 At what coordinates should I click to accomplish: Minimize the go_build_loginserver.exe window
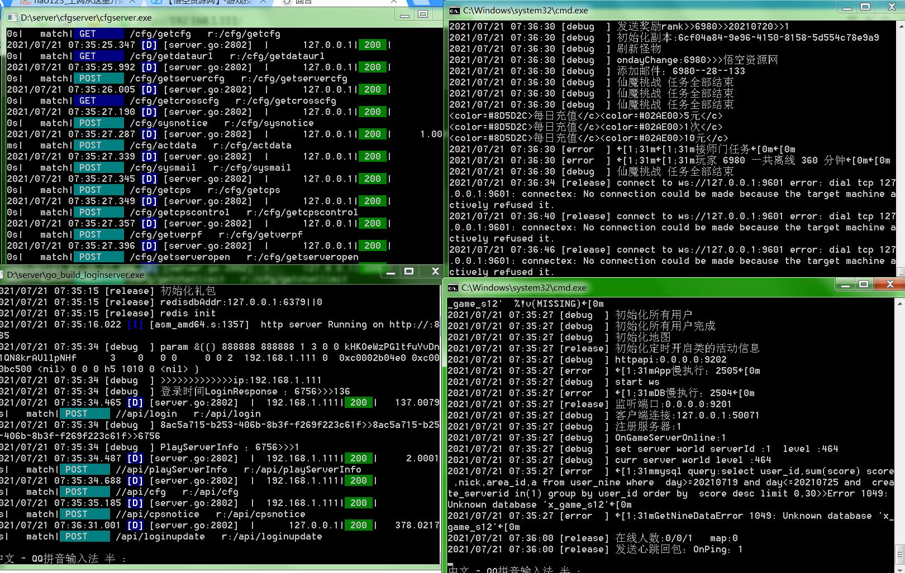pos(390,272)
